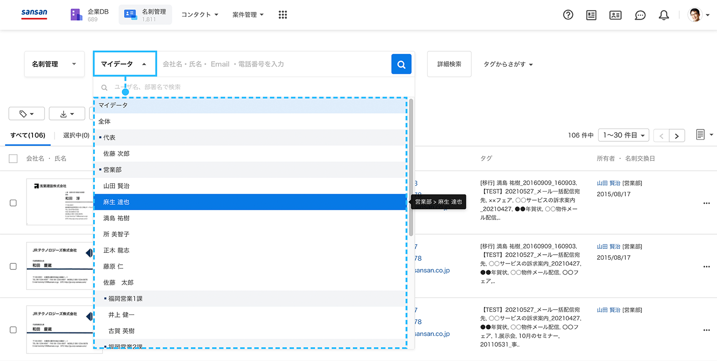Focus the user/department name filter field
The height and width of the screenshot is (361, 717).
point(253,87)
